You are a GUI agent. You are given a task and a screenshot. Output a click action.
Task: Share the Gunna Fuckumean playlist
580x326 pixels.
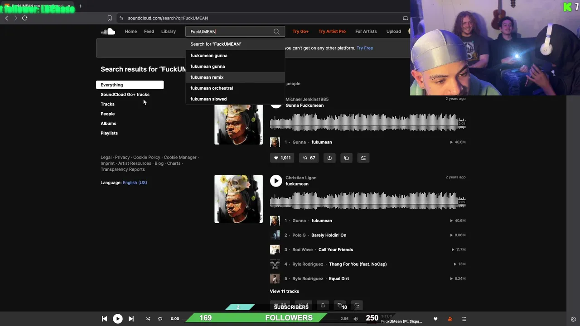coord(329,158)
